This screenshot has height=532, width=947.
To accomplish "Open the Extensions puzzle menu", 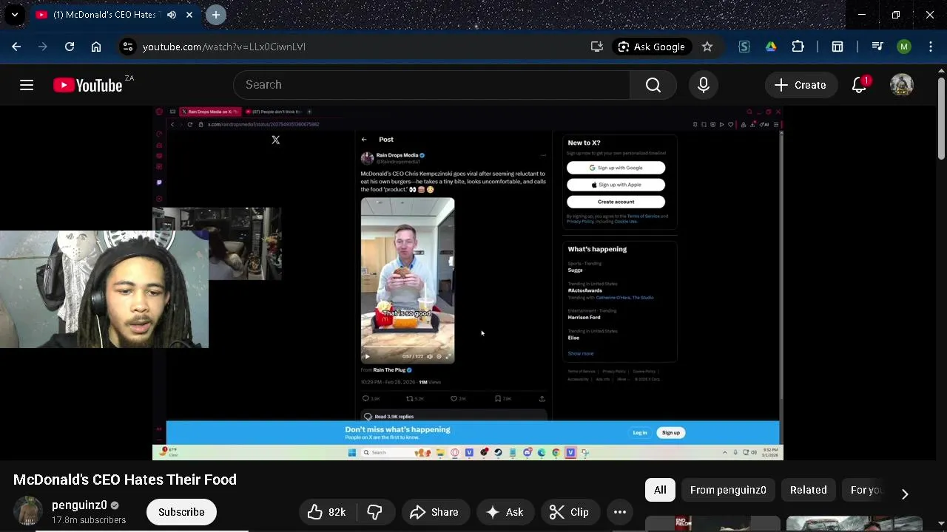I will pos(798,47).
